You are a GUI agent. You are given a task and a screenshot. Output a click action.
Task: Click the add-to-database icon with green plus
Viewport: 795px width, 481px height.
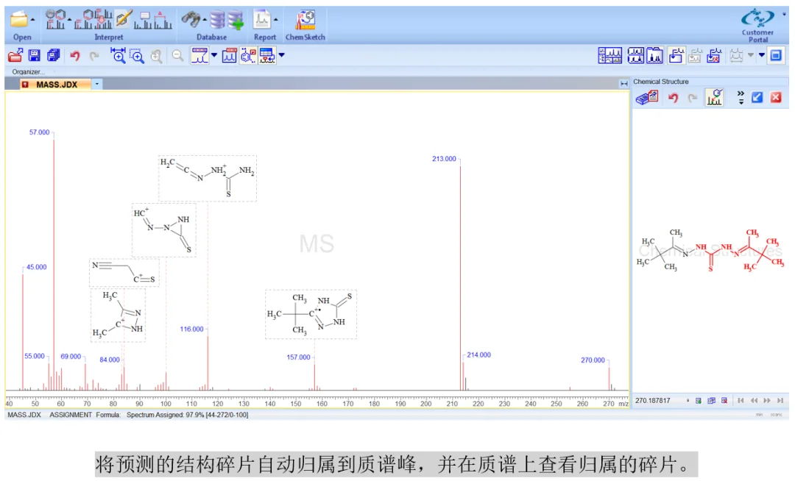click(x=236, y=19)
